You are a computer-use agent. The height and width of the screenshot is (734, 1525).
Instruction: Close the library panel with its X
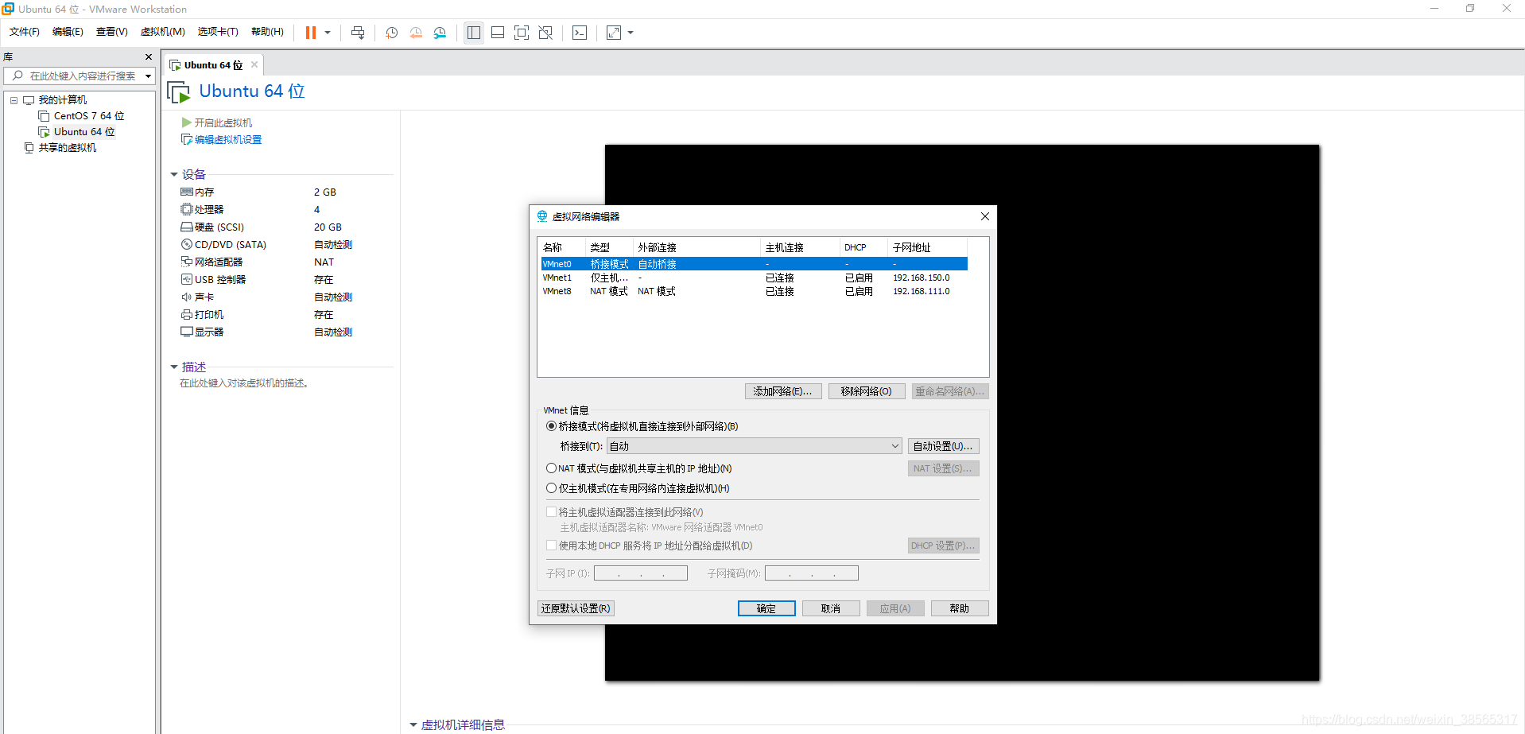(148, 56)
